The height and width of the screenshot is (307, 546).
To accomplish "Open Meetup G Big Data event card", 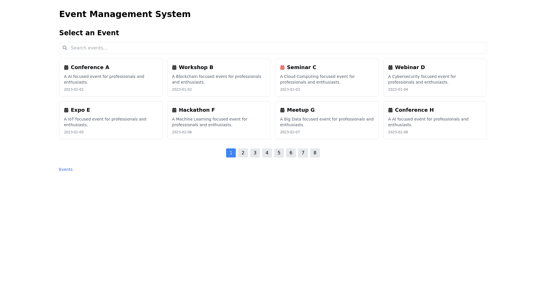I will (x=327, y=120).
